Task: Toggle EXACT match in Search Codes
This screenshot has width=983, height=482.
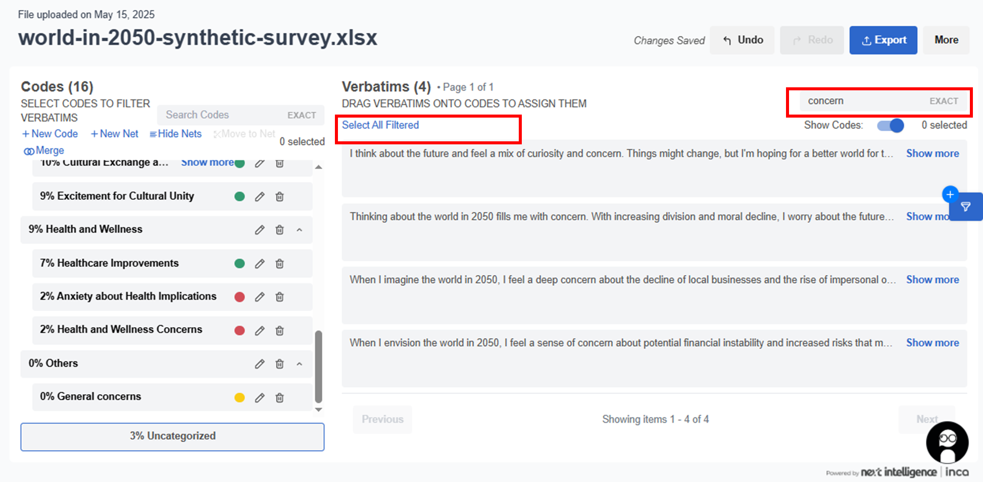Action: 302,115
